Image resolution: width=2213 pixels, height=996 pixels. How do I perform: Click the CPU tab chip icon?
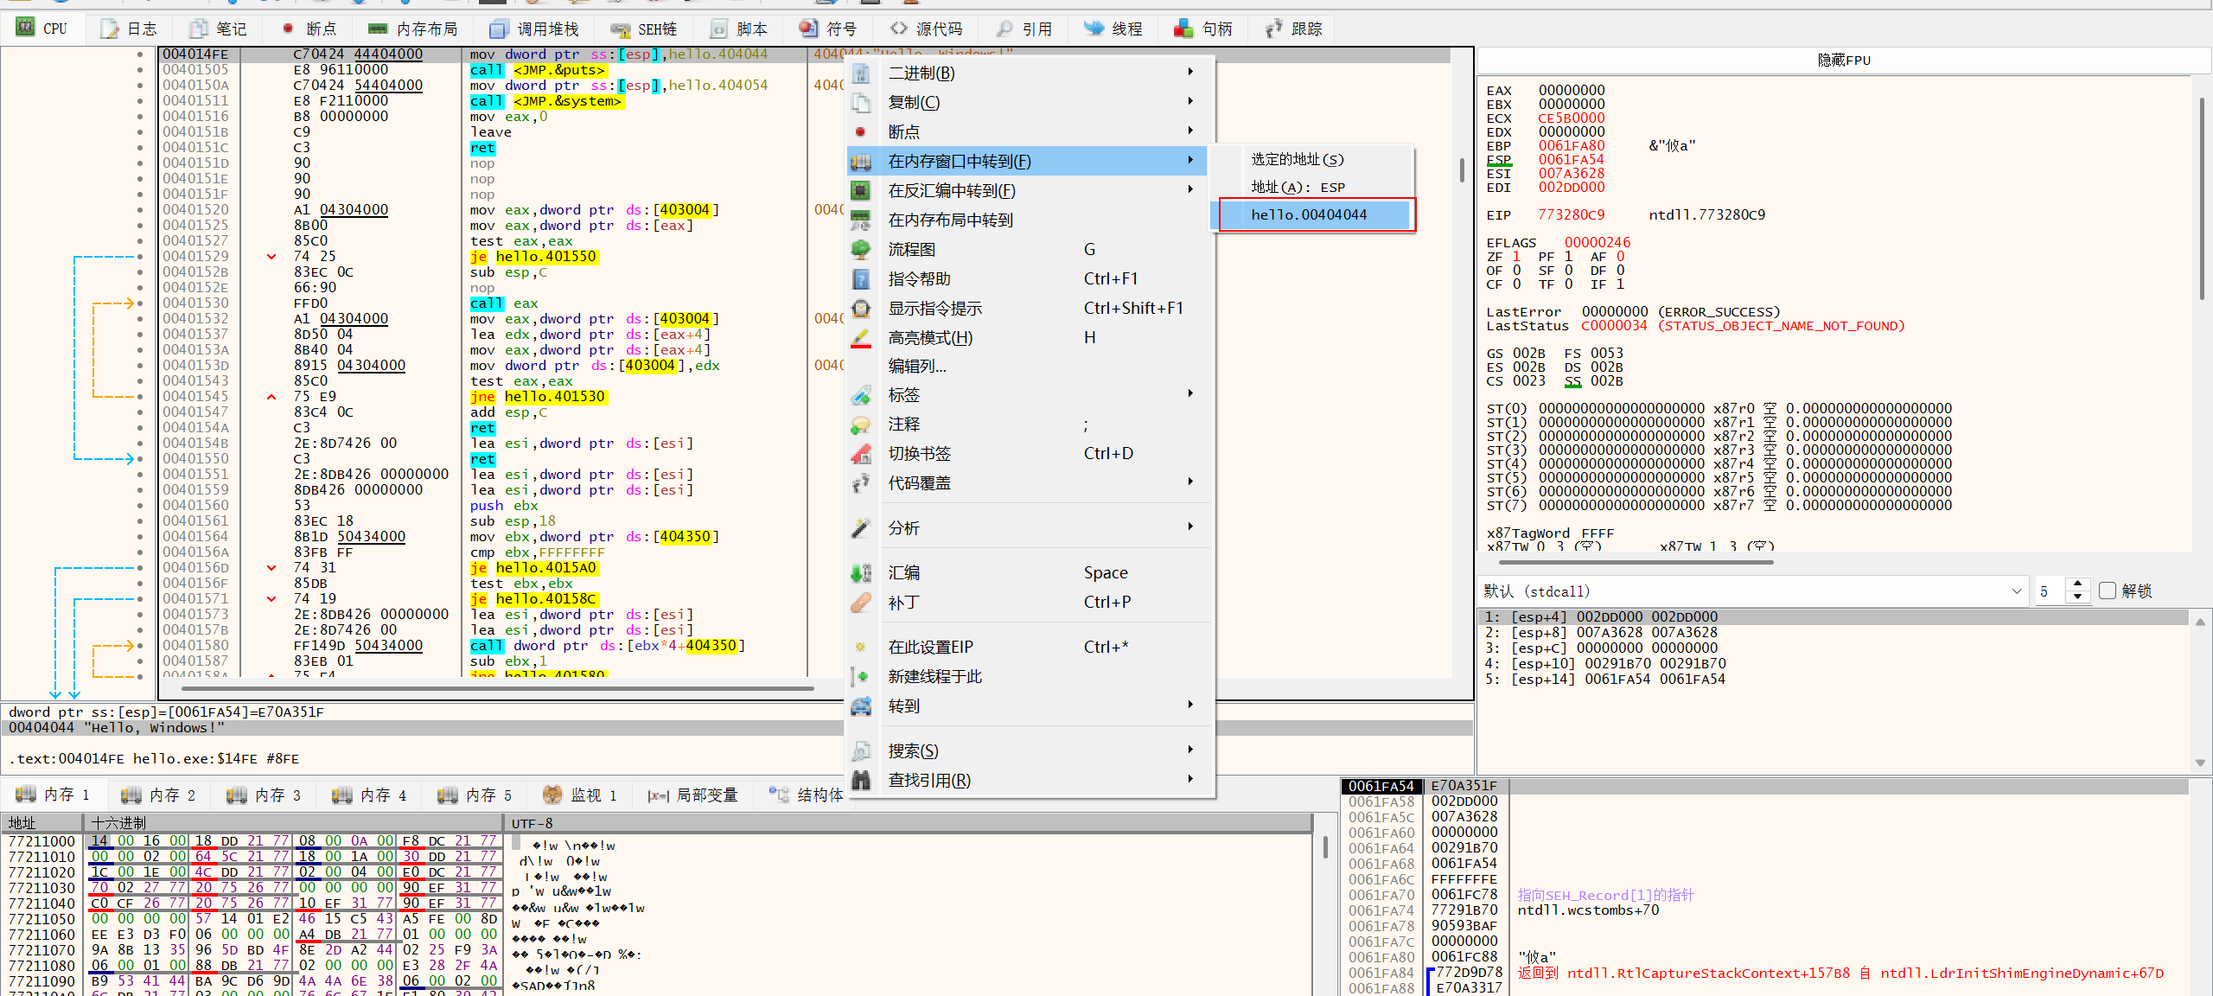tap(25, 29)
